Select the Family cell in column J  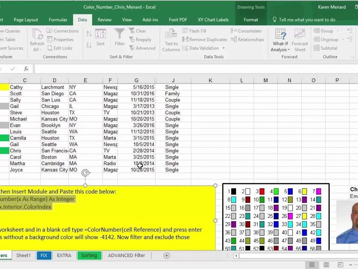pyautogui.click(x=173, y=94)
